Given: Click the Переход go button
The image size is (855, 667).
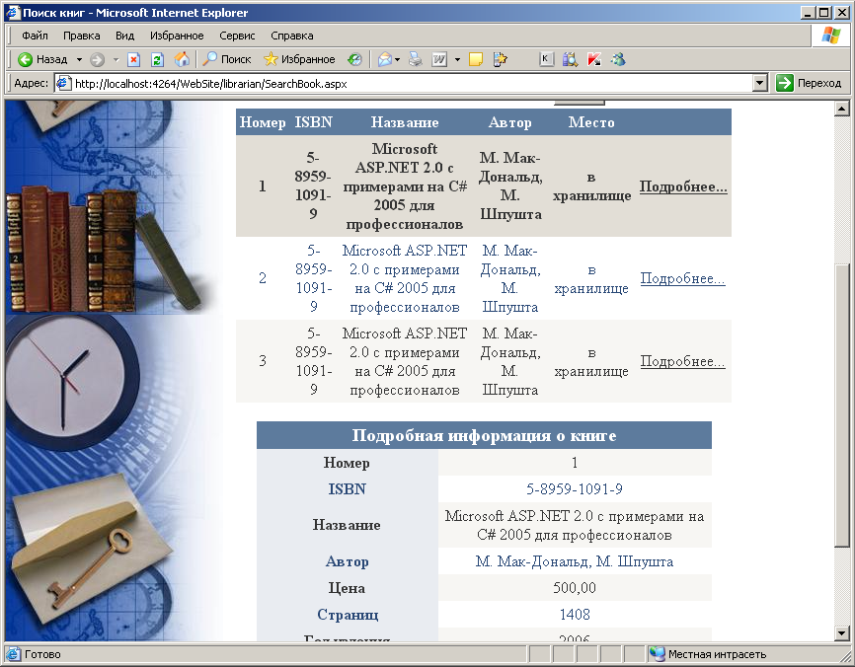Looking at the screenshot, I should point(810,83).
